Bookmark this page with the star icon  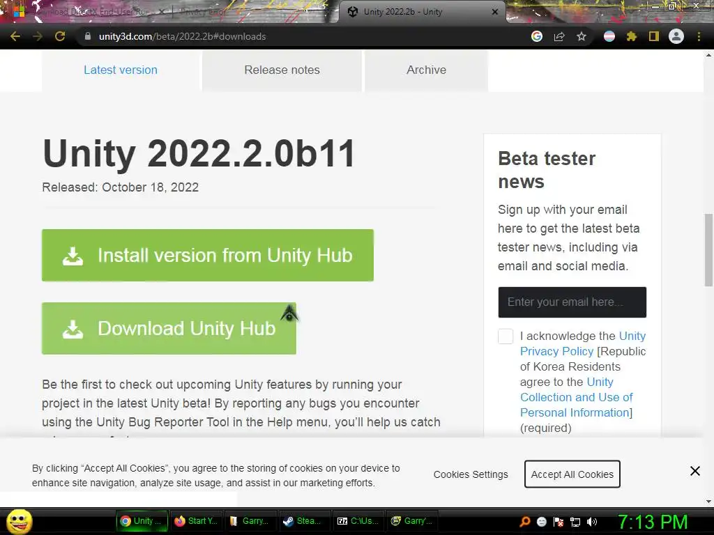582,36
